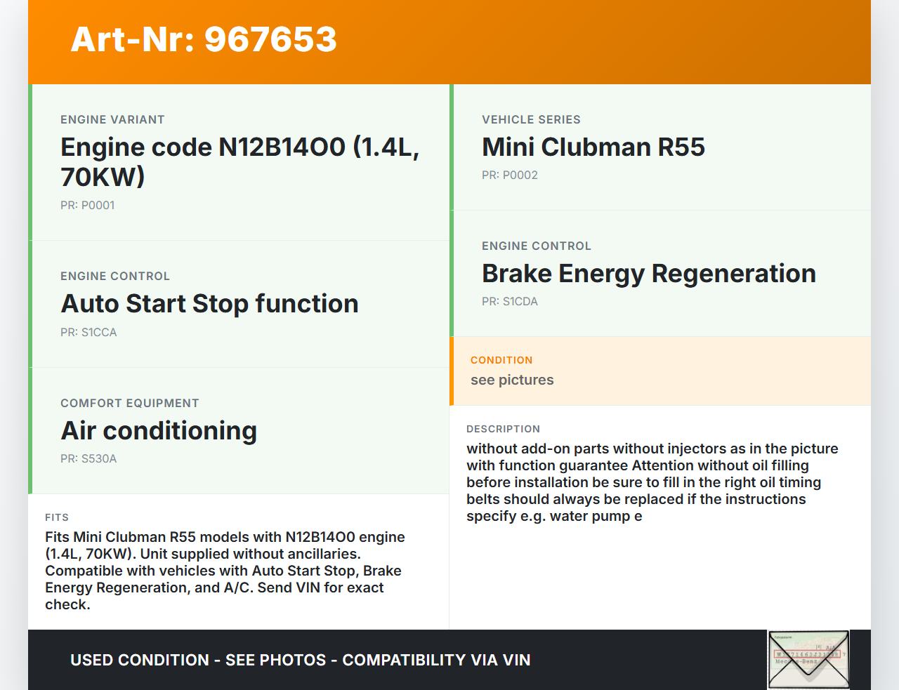Click PR code P0002
The image size is (899, 690).
pyautogui.click(x=509, y=175)
